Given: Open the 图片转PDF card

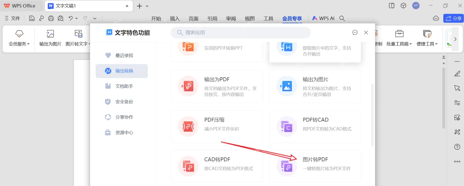Looking at the screenshot, I should click(315, 166).
